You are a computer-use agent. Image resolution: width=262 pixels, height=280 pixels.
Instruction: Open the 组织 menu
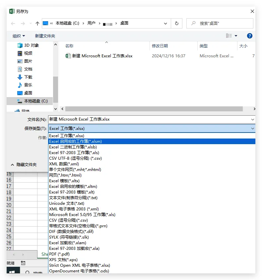(x=19, y=36)
